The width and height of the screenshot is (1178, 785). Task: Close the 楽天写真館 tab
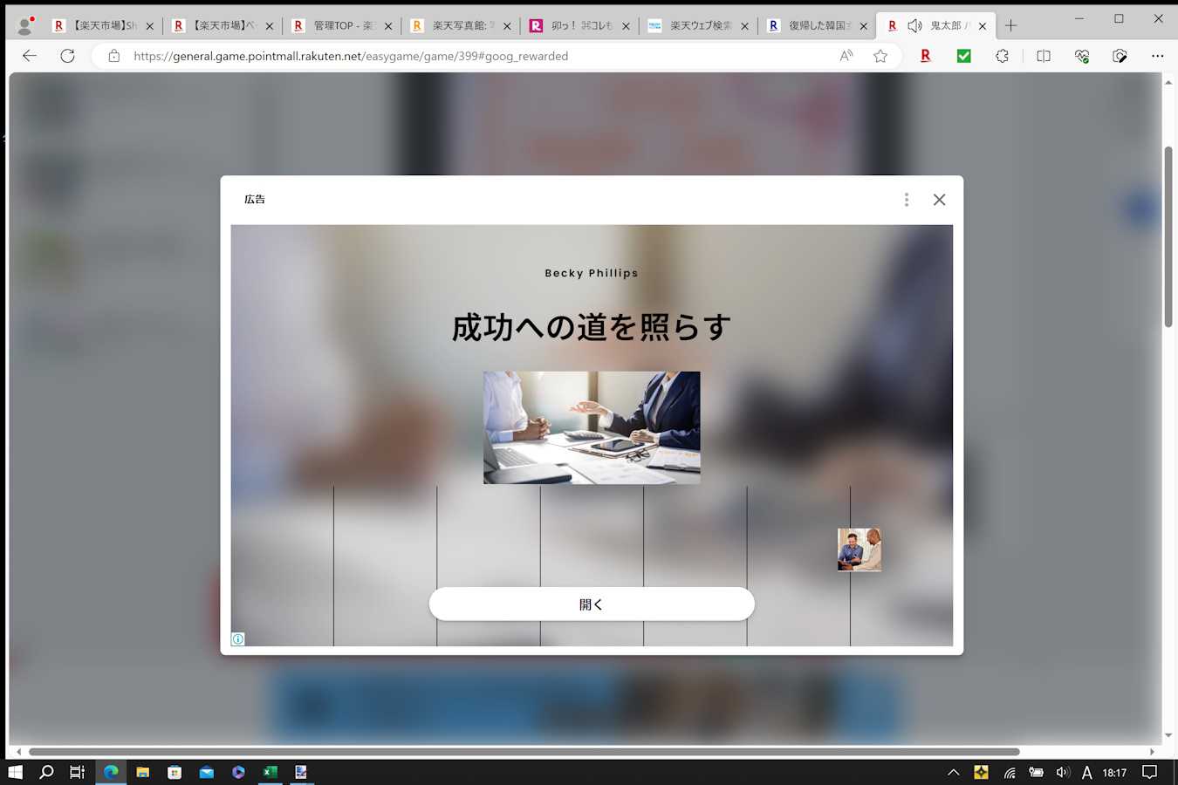[507, 26]
